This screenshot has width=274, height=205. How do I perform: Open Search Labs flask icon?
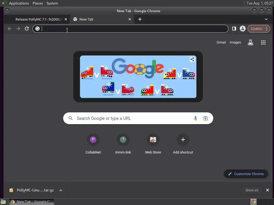250,42
